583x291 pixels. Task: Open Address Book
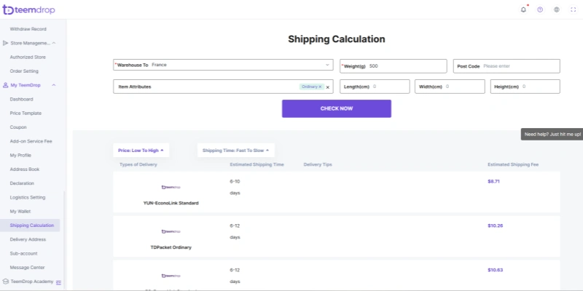(x=25, y=170)
